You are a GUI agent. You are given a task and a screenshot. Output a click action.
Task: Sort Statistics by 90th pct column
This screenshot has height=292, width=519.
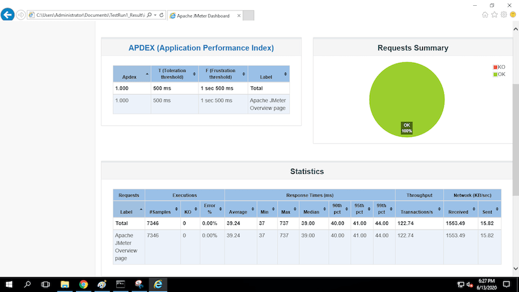click(x=339, y=209)
